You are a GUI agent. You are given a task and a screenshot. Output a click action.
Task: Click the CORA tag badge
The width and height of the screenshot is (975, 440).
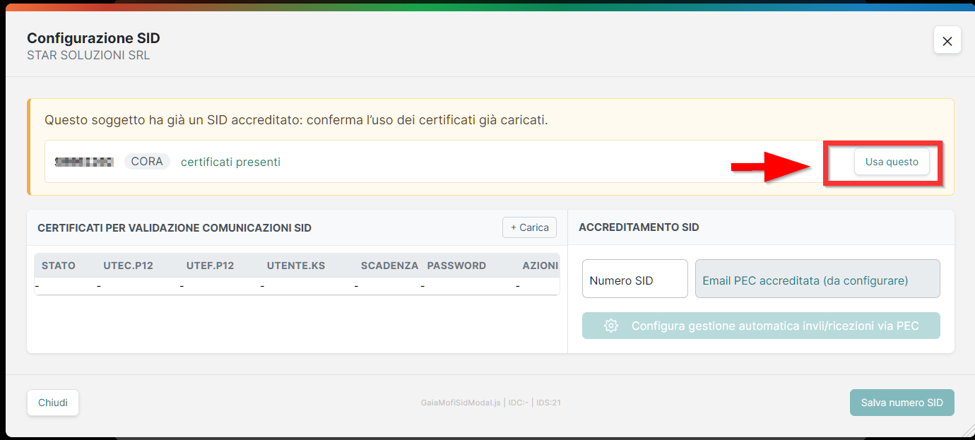pos(147,162)
